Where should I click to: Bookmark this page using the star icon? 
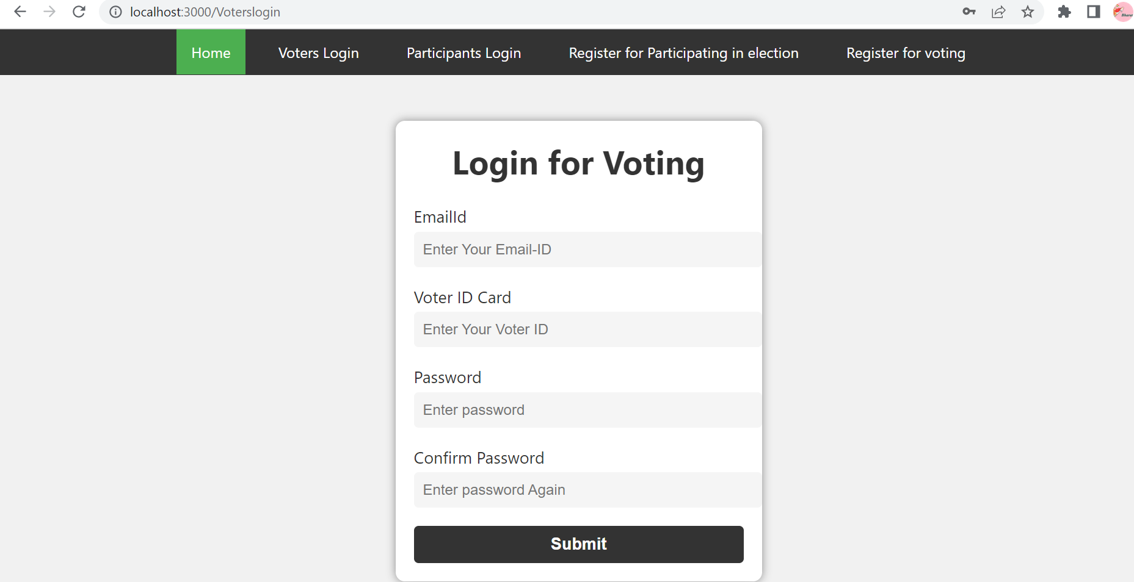coord(1028,12)
